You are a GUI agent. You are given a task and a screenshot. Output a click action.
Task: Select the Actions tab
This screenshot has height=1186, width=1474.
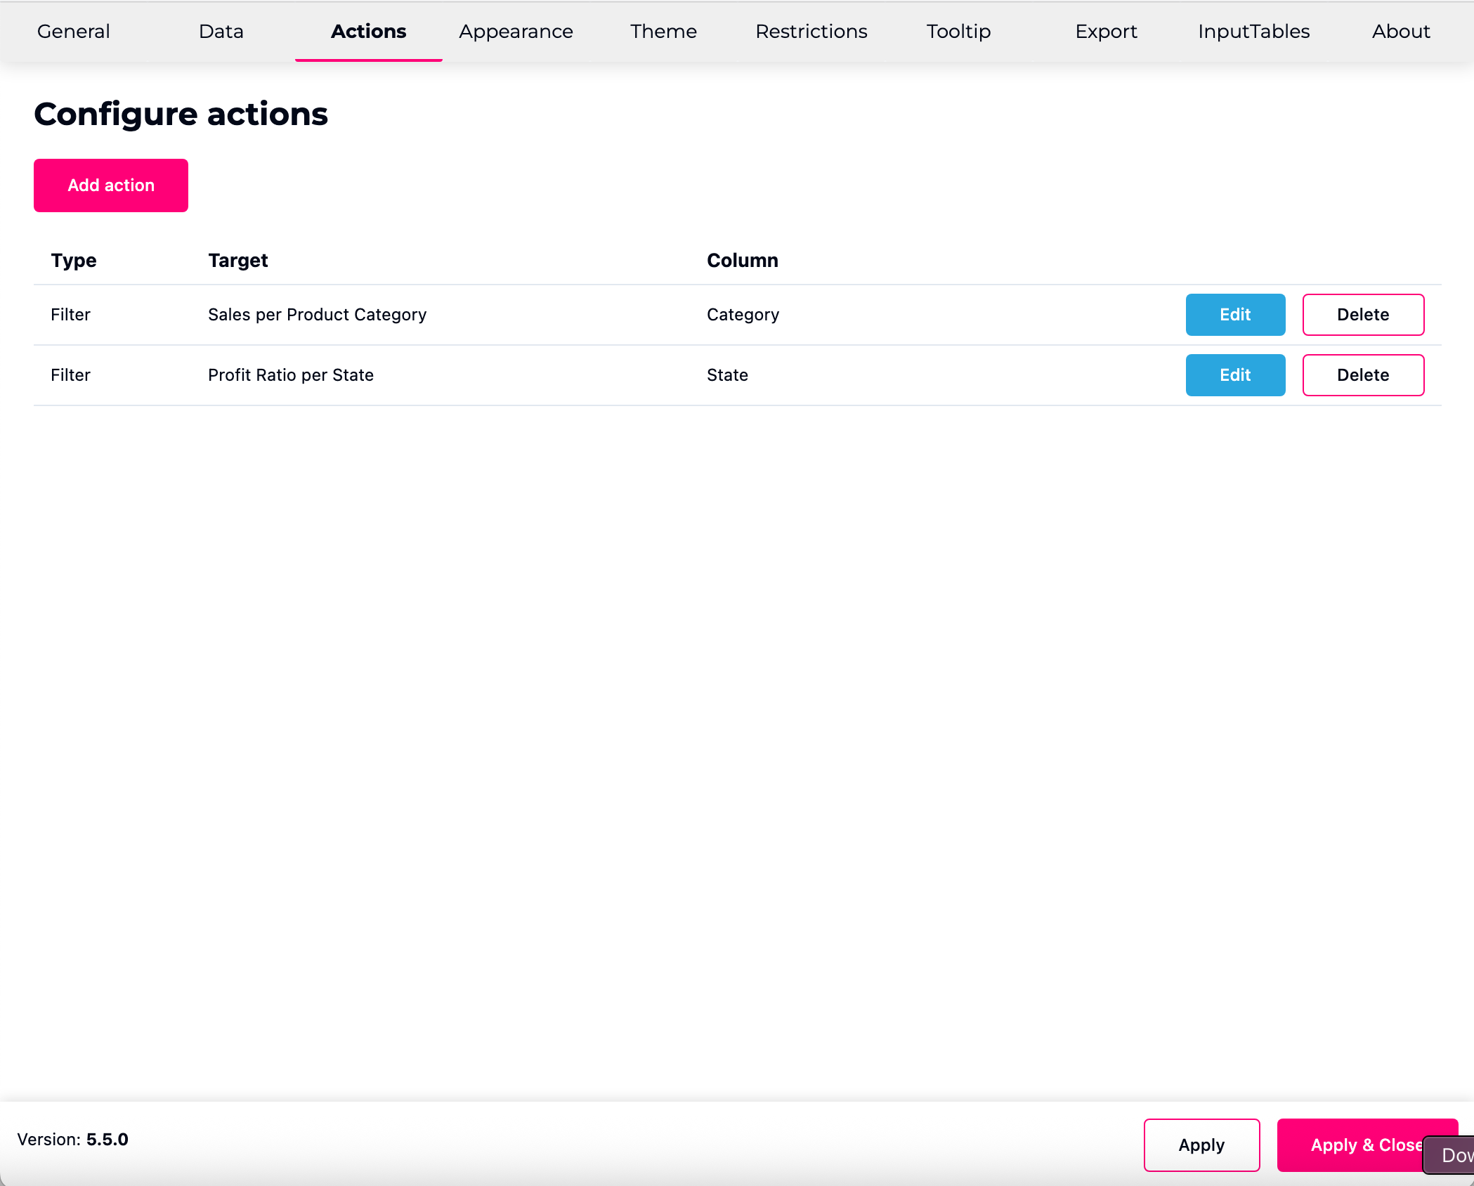[x=368, y=32]
